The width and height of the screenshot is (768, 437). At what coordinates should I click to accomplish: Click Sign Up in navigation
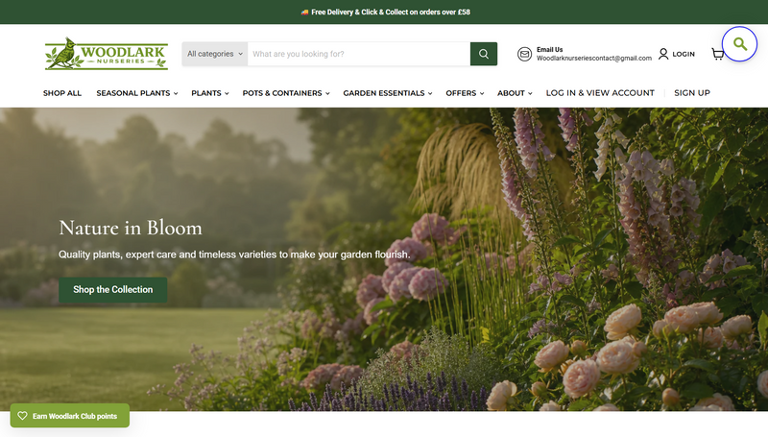point(691,93)
